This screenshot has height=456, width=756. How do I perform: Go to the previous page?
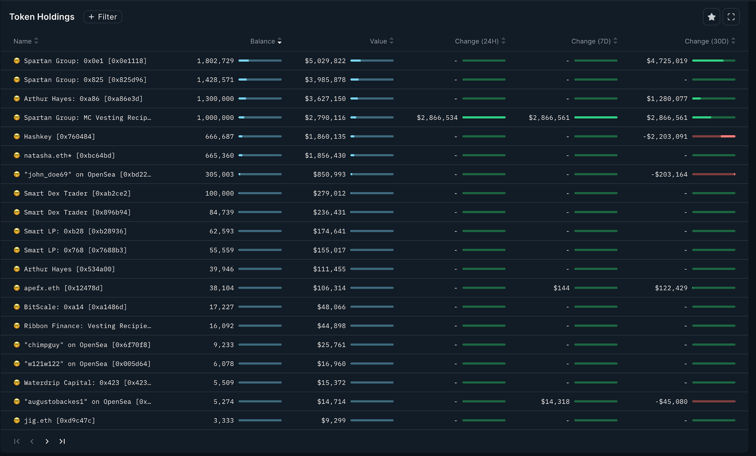[32, 441]
